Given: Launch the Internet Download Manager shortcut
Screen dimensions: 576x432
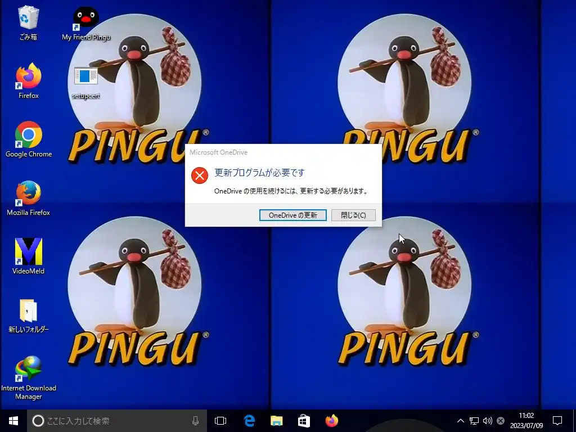Looking at the screenshot, I should [x=28, y=377].
